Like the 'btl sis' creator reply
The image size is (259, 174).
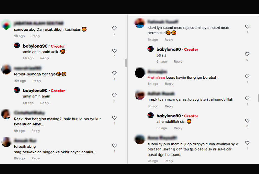(x=247, y=54)
